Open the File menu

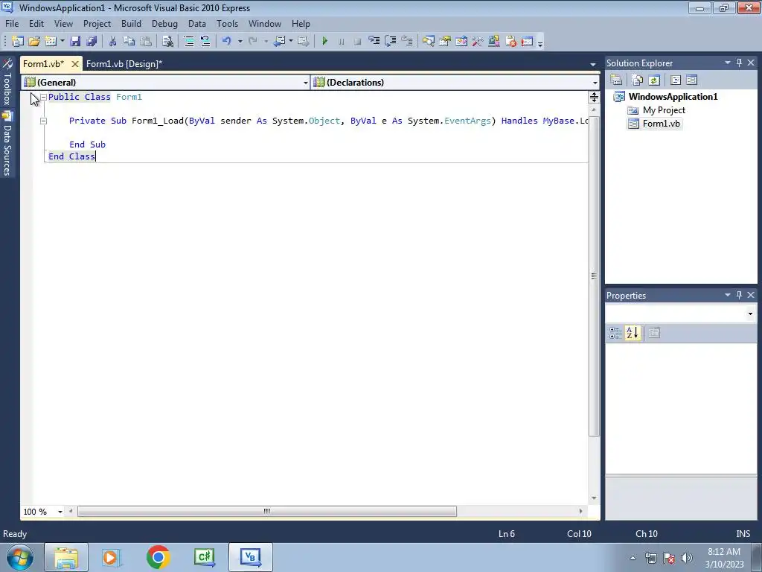(x=12, y=24)
